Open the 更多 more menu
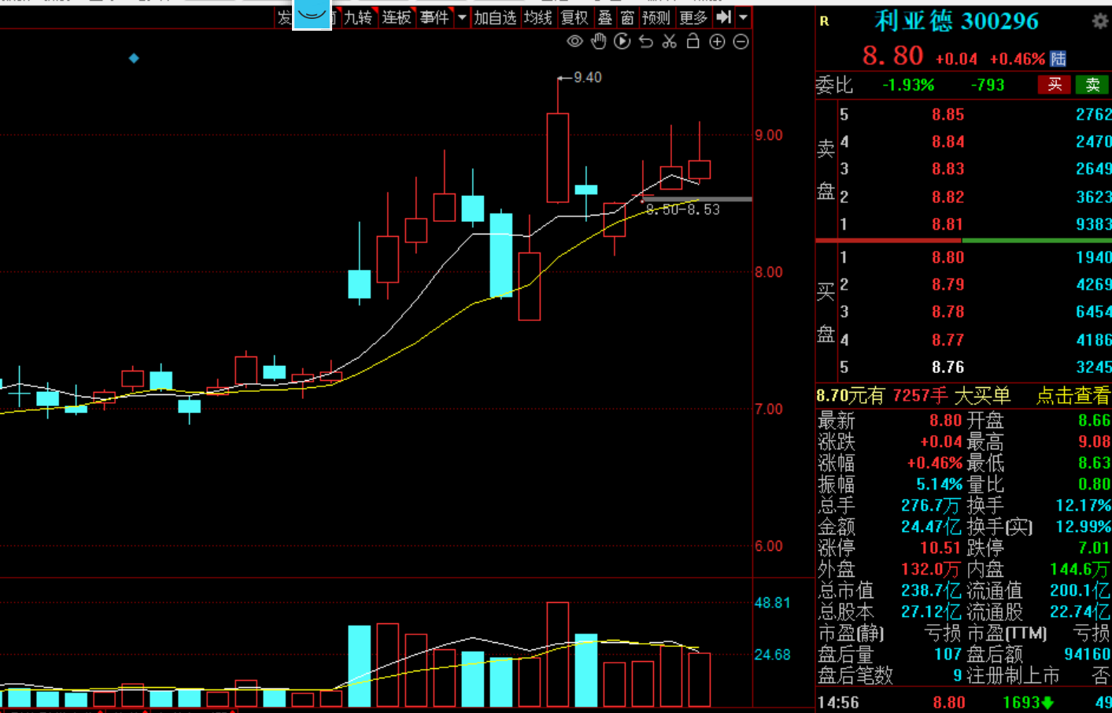1112x713 pixels. [693, 17]
